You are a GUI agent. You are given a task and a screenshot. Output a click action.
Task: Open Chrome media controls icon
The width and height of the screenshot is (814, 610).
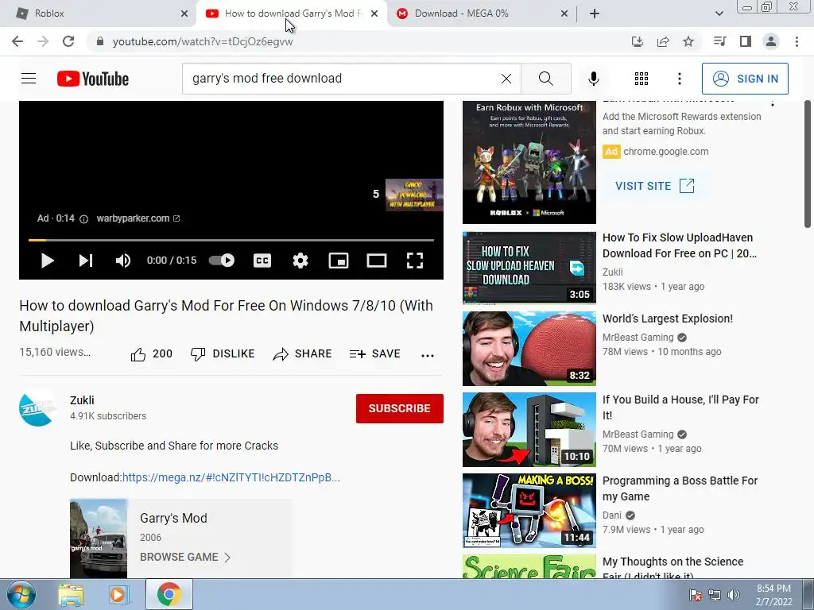point(719,41)
